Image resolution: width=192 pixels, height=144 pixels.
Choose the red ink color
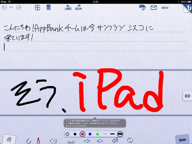click(82, 134)
